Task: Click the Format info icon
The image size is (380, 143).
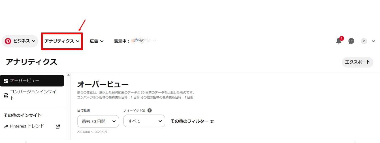Action: pos(150,110)
